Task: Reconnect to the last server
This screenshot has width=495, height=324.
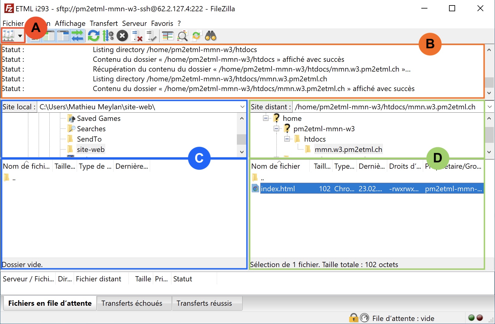Action: coord(151,36)
